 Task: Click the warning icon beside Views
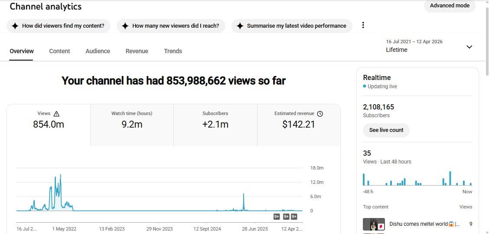tap(56, 114)
